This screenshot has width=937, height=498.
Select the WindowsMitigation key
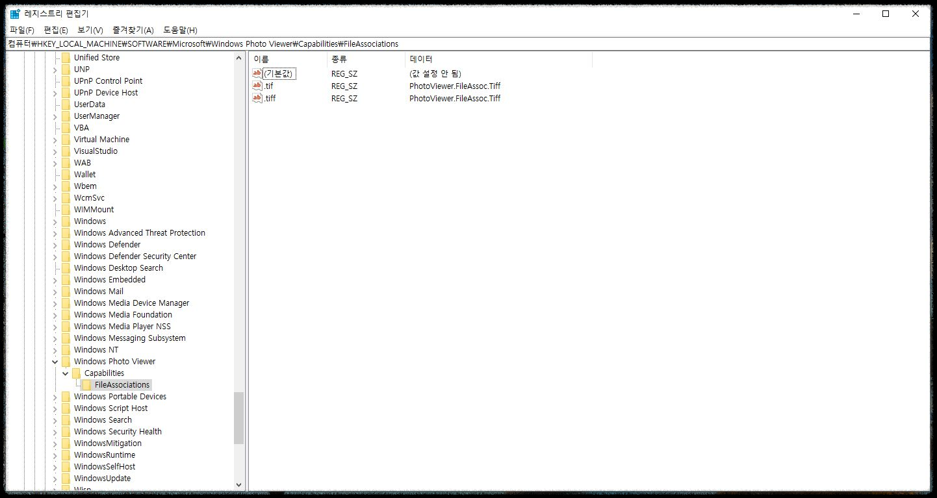108,443
